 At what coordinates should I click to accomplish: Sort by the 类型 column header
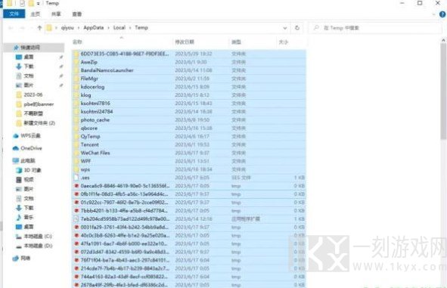click(236, 42)
